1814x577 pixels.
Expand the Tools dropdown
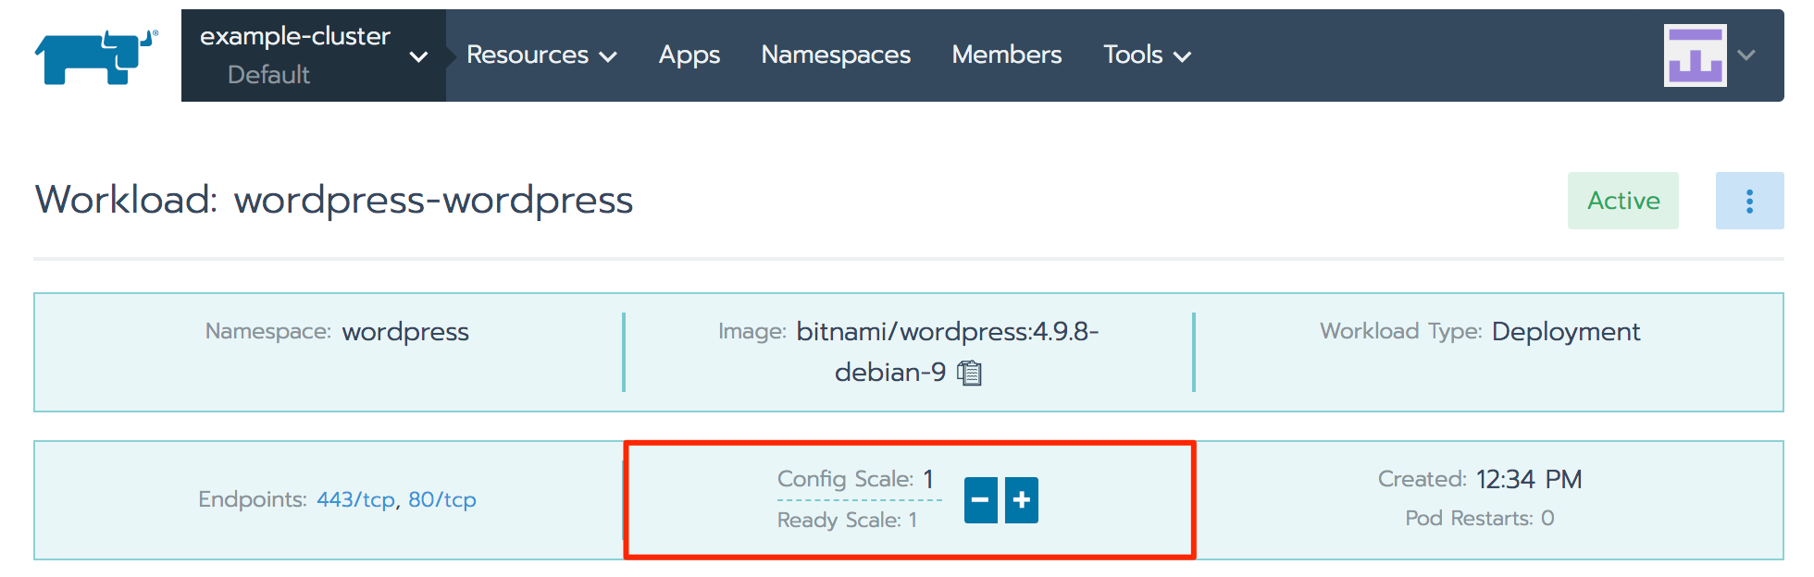point(1147,55)
